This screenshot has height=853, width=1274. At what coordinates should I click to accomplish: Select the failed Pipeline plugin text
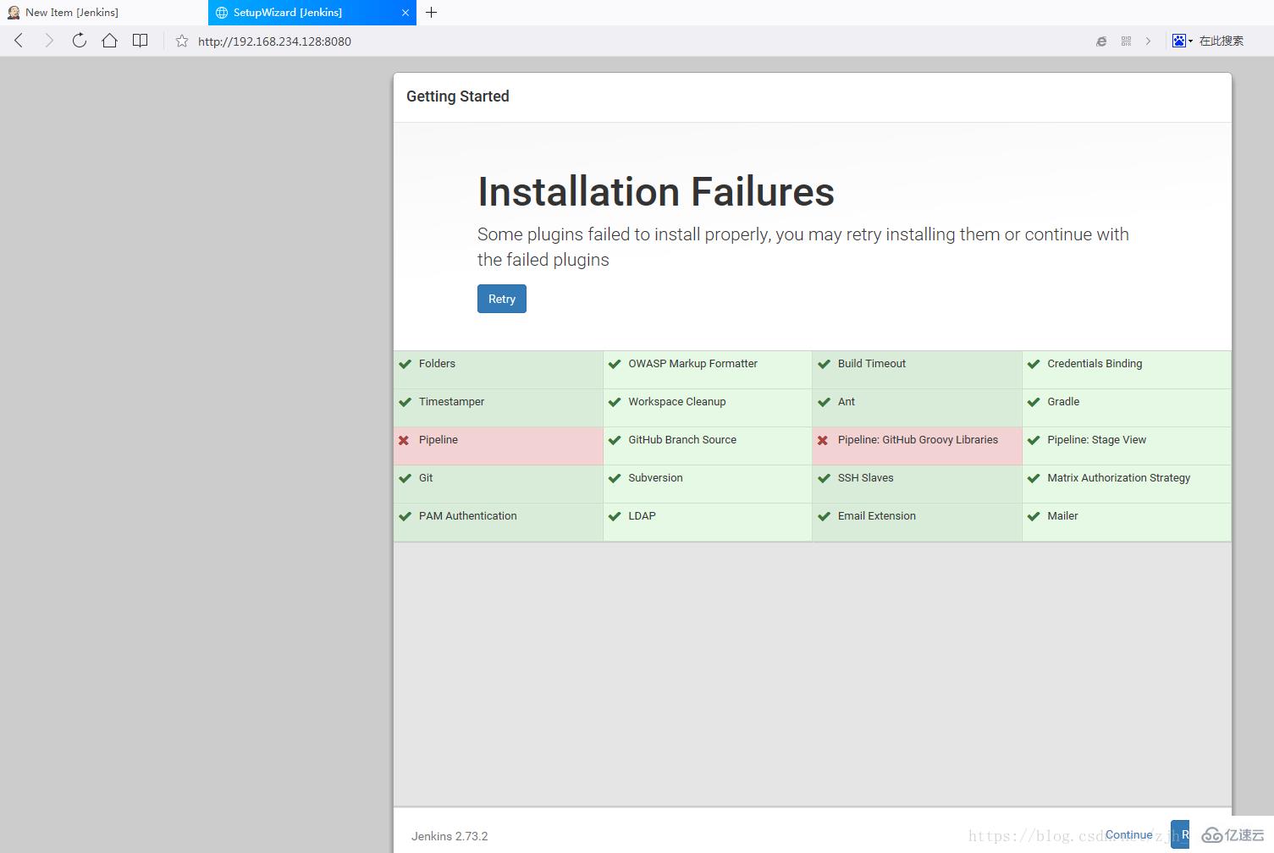point(438,440)
